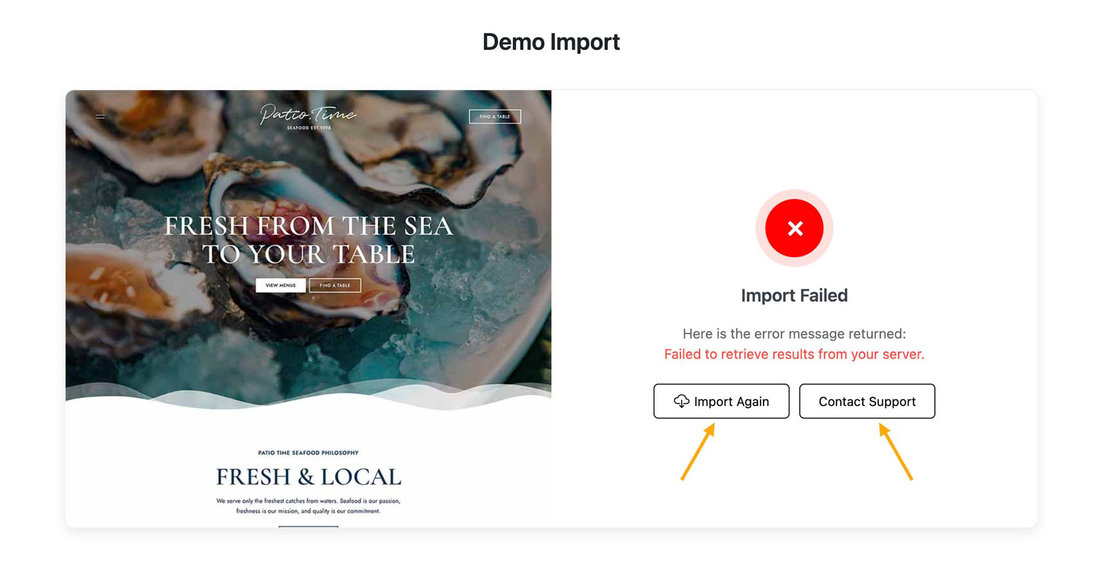Click the oyster demo preview thumbnail
The width and height of the screenshot is (1102, 571).
pyautogui.click(x=309, y=309)
